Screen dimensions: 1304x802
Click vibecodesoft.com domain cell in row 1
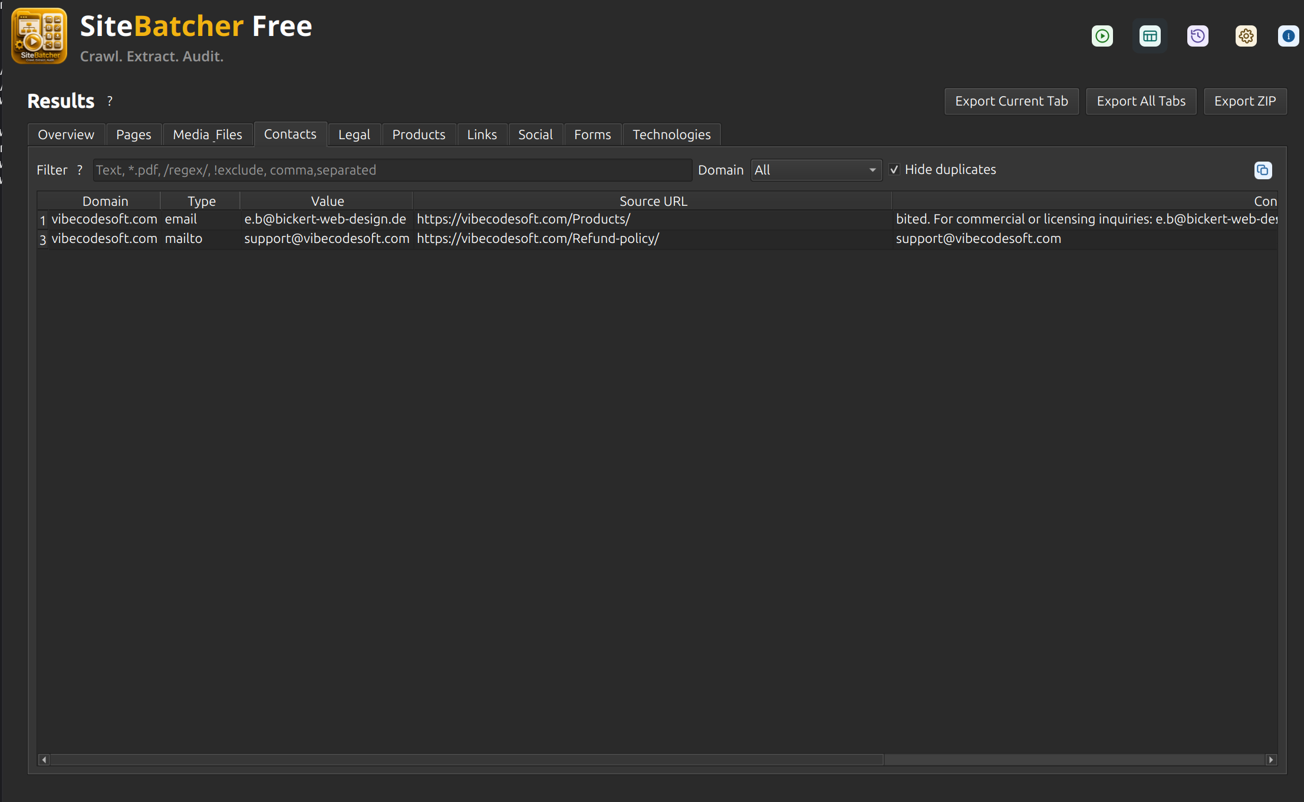104,219
